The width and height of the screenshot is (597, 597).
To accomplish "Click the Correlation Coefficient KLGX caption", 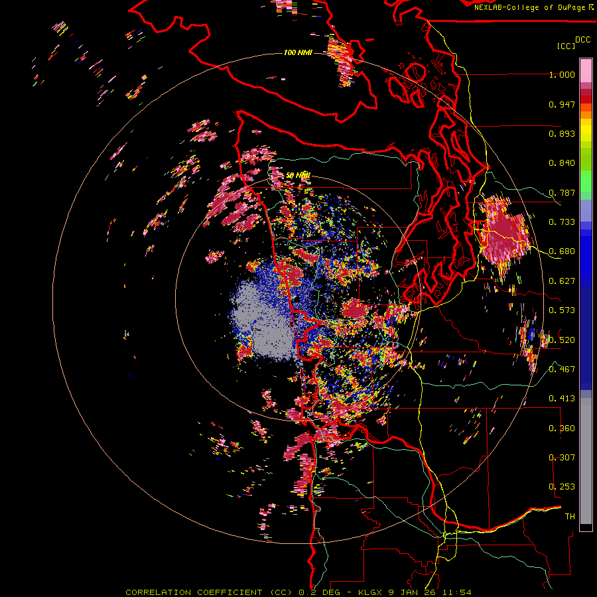I will (x=298, y=592).
